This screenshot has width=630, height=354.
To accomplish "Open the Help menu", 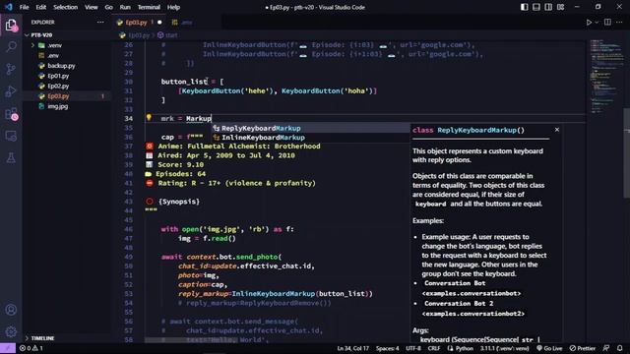I will point(173,7).
